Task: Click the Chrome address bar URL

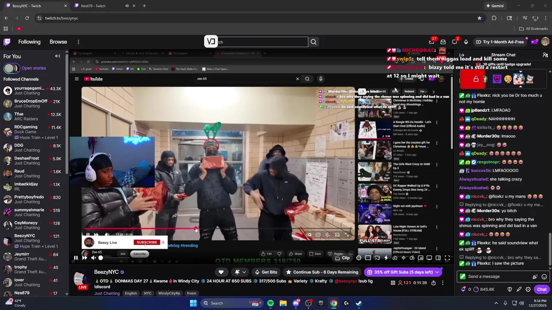Action: coord(62,18)
